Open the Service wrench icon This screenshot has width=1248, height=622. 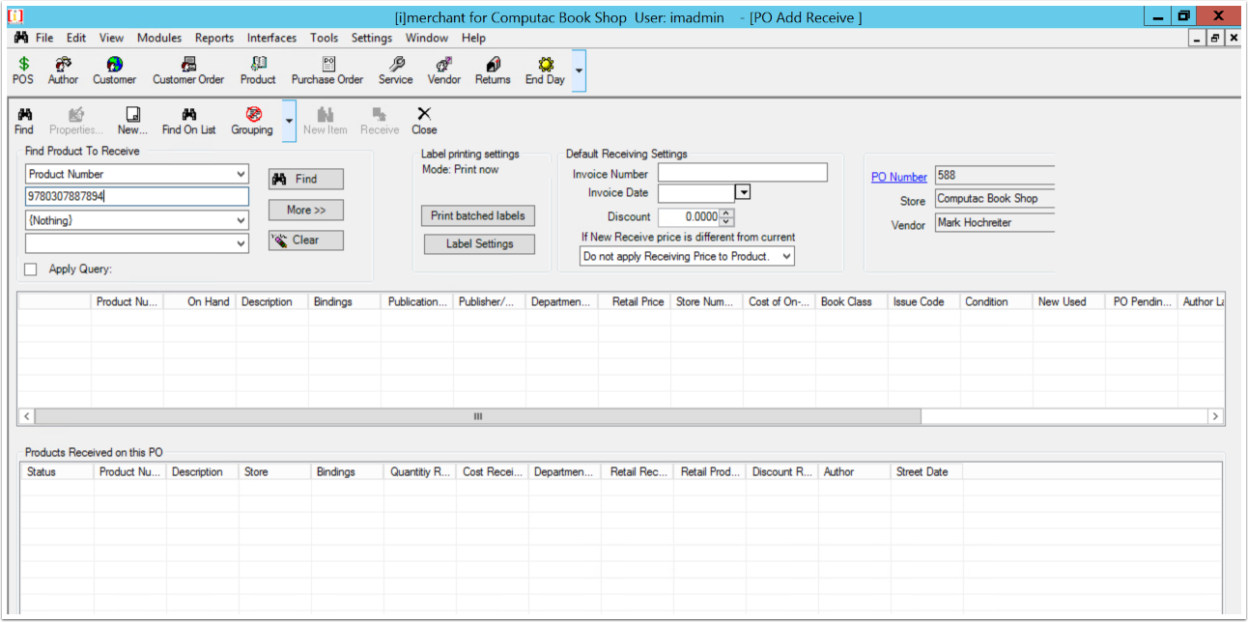pyautogui.click(x=396, y=71)
